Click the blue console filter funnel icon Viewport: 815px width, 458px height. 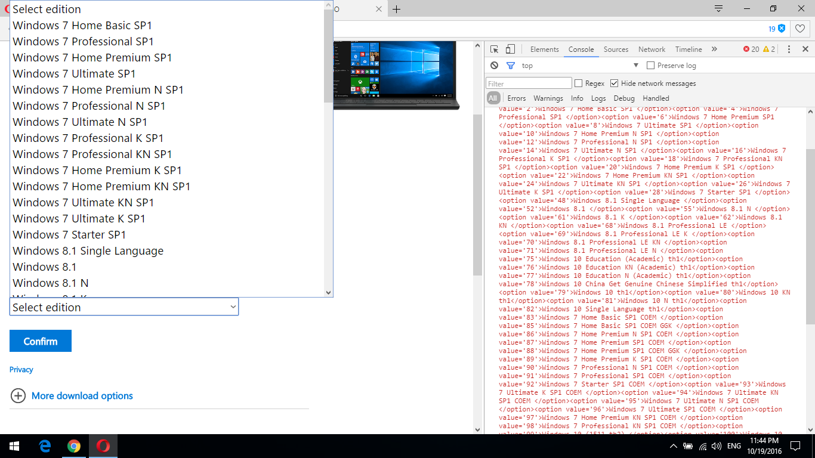point(510,66)
